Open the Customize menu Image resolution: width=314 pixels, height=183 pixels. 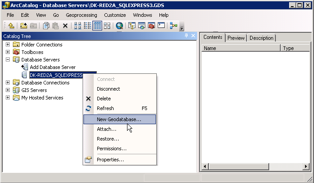tap(115, 15)
